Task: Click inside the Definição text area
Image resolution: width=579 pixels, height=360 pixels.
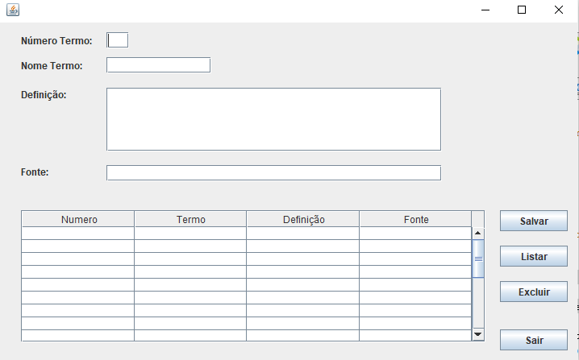Action: pyautogui.click(x=273, y=119)
